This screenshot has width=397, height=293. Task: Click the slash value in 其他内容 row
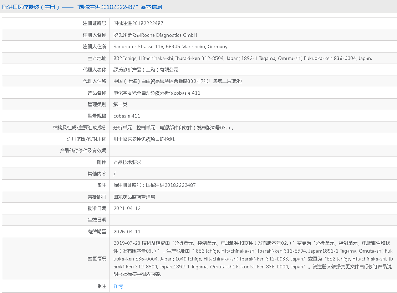114,174
